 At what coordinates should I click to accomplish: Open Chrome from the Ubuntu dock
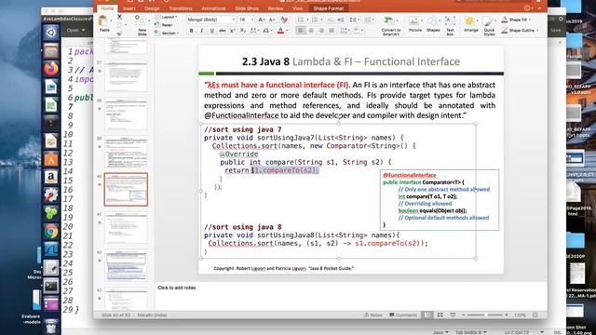(x=51, y=232)
